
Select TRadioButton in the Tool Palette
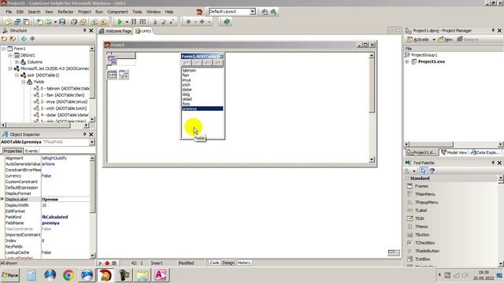[x=427, y=251]
